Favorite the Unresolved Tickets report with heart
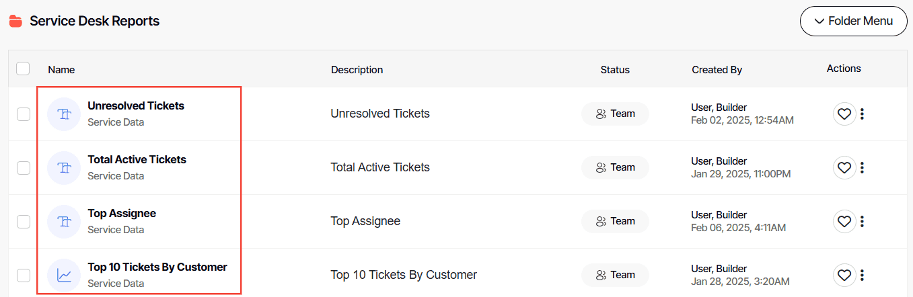Image resolution: width=913 pixels, height=297 pixels. coord(844,114)
